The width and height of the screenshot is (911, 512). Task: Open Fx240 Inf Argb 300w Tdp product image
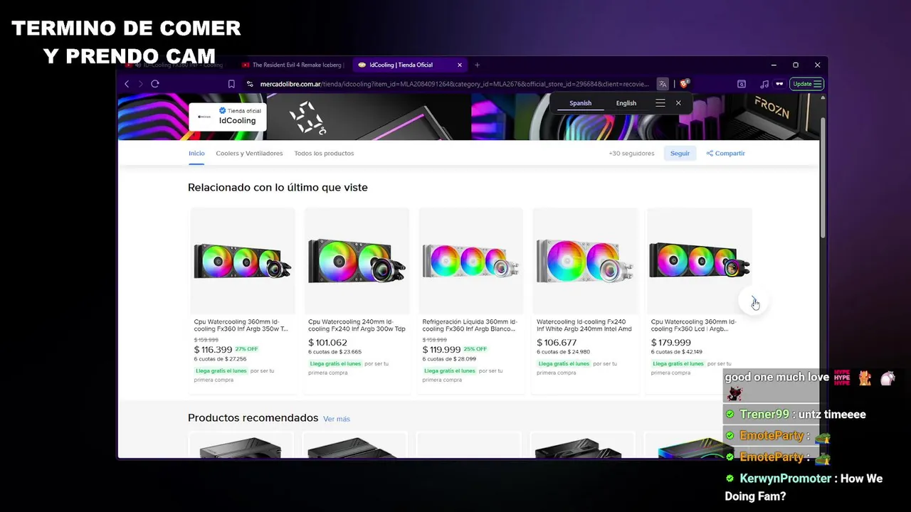pos(357,261)
